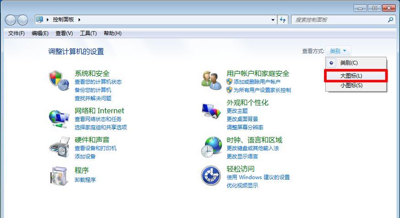Open the 帮助(H) menu
This screenshot has width=400, height=218.
click(x=113, y=33)
